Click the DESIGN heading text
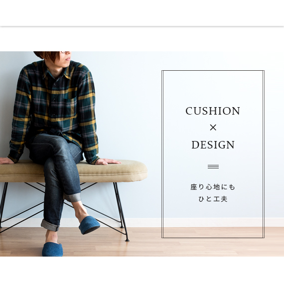This screenshot has height=284, width=284. 213,144
